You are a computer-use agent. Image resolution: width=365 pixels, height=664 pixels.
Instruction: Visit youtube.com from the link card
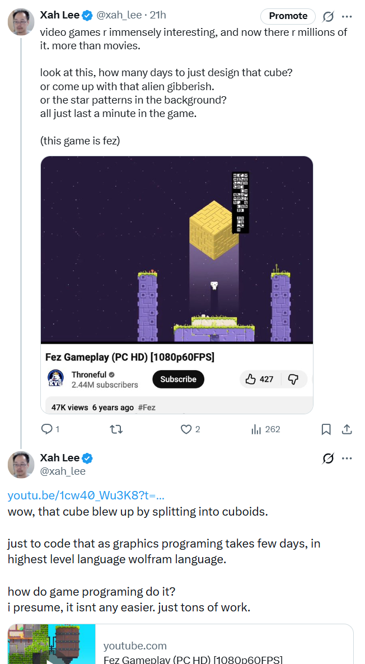[x=135, y=646]
